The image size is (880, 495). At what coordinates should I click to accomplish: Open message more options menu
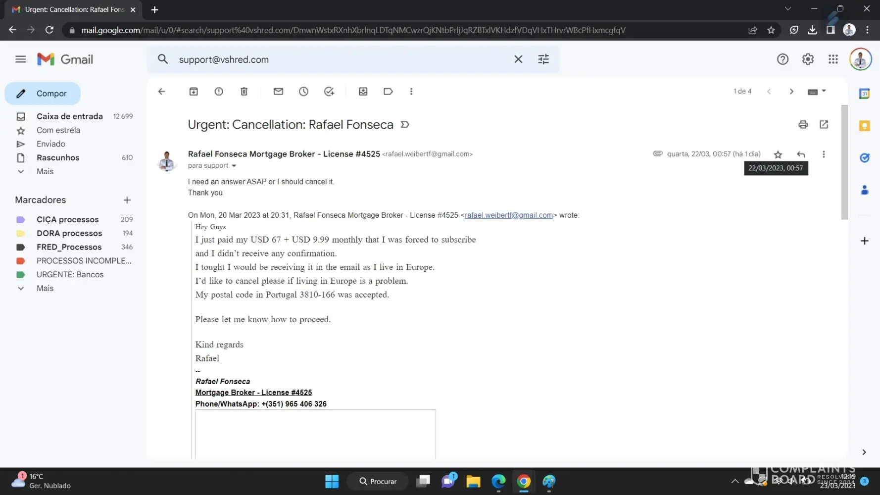pyautogui.click(x=824, y=154)
